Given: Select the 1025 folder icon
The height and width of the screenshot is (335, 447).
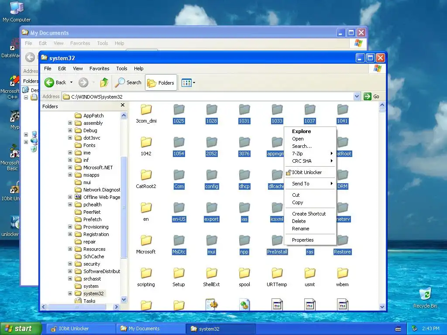Looking at the screenshot, I should (179, 109).
